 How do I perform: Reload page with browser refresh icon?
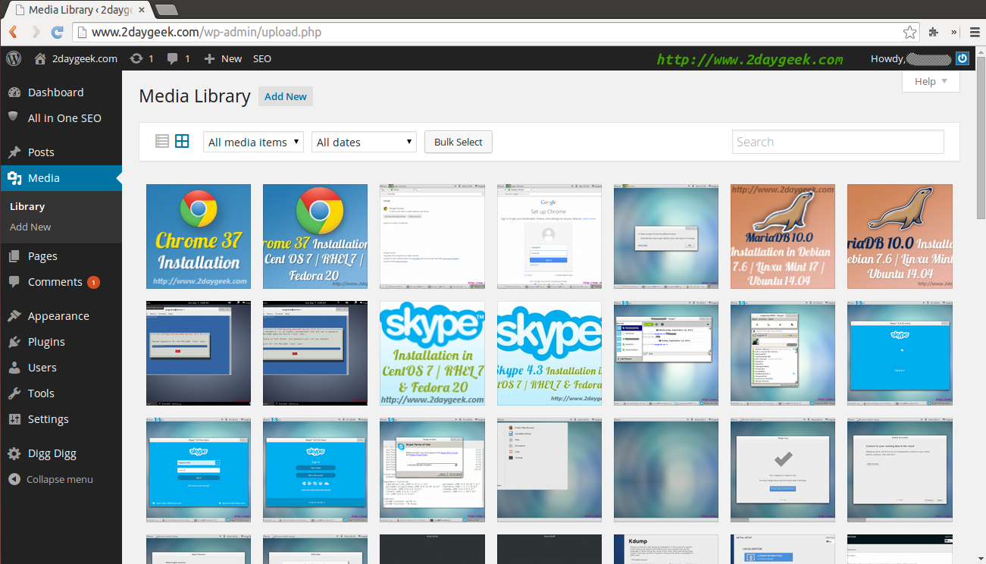[x=57, y=32]
